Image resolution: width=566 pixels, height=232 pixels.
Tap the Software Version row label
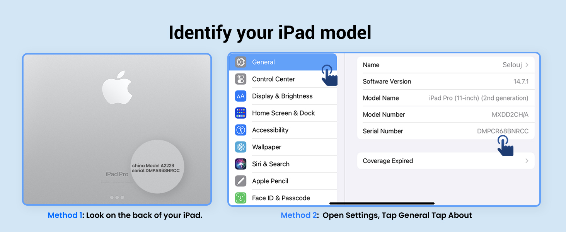coord(387,82)
